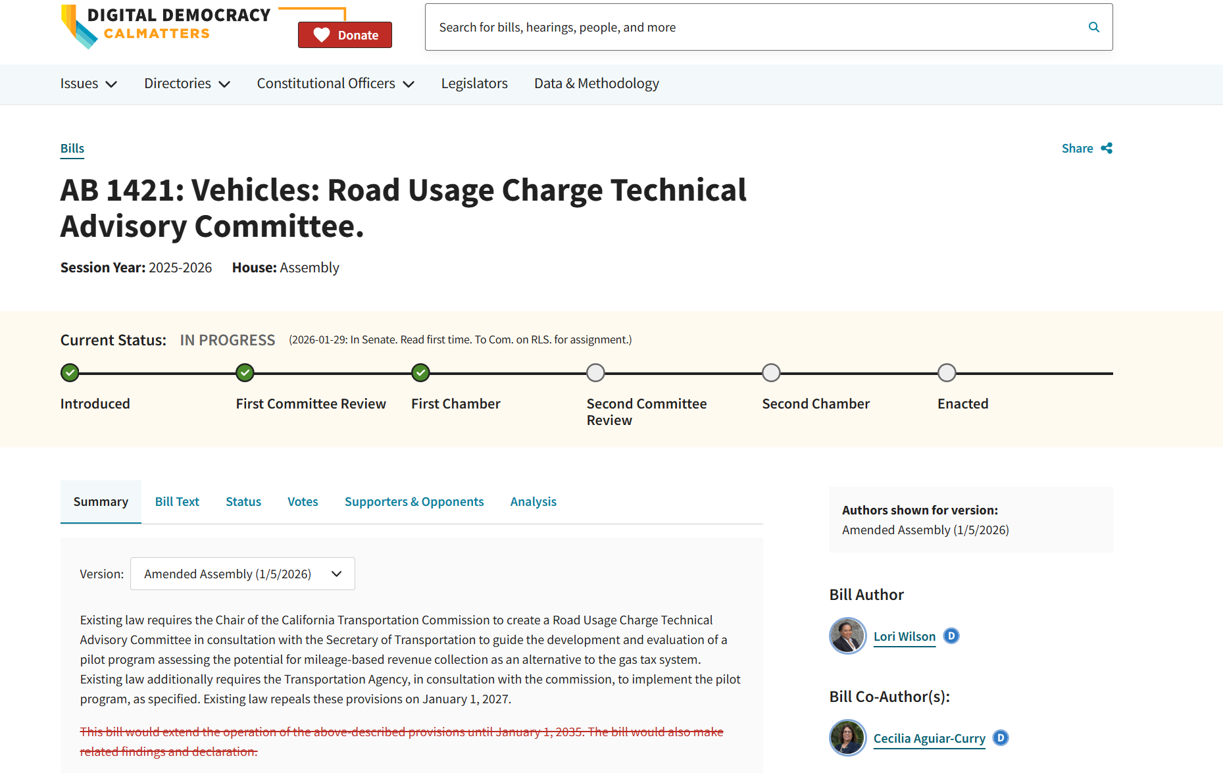Image resolution: width=1223 pixels, height=773 pixels.
Task: Click the Introduced stage checkmark marker
Action: click(x=70, y=373)
